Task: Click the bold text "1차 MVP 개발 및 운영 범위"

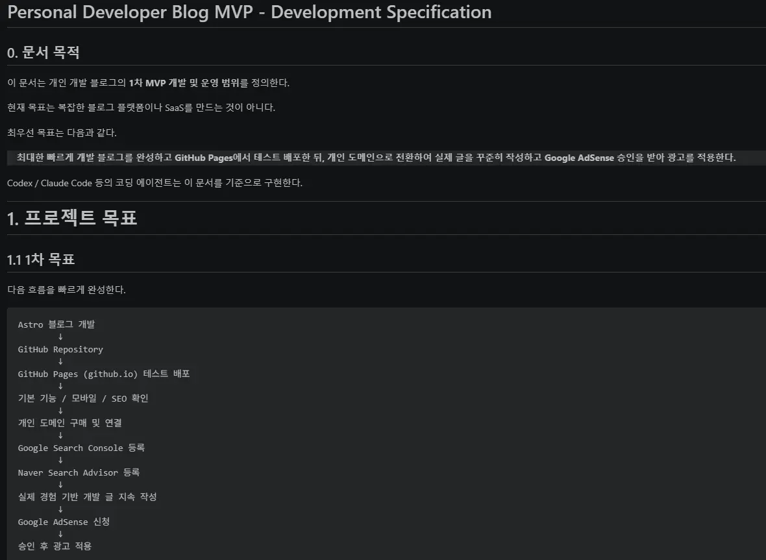Action: pyautogui.click(x=184, y=82)
